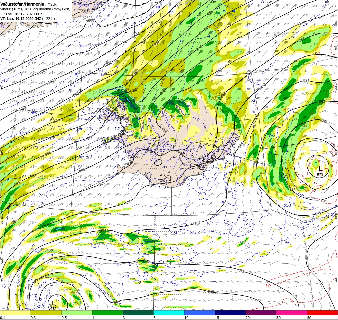Select the light green 0.5–1 legend swatch
Viewport: 338px width, 320px height.
coord(77,313)
